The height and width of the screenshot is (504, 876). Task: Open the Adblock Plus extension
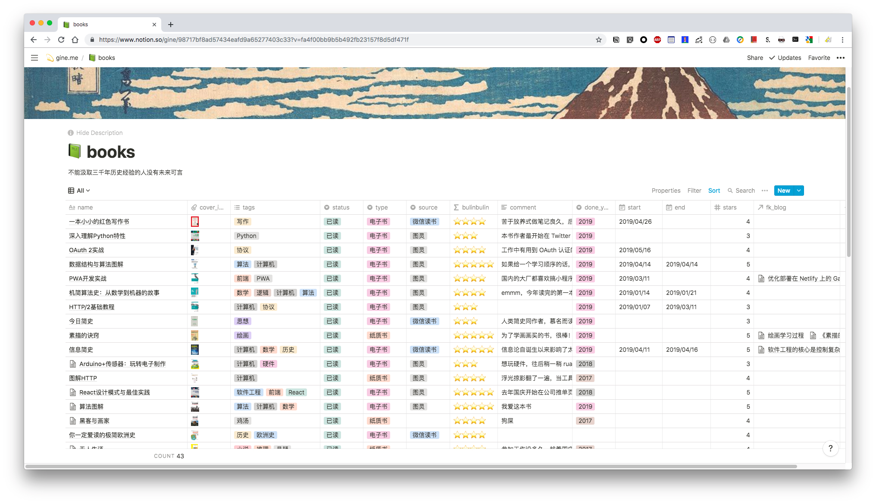click(657, 40)
